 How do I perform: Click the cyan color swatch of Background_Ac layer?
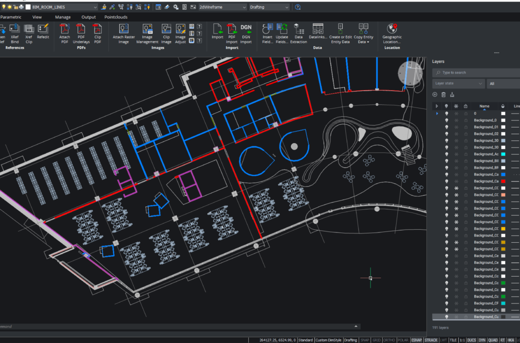(x=503, y=154)
